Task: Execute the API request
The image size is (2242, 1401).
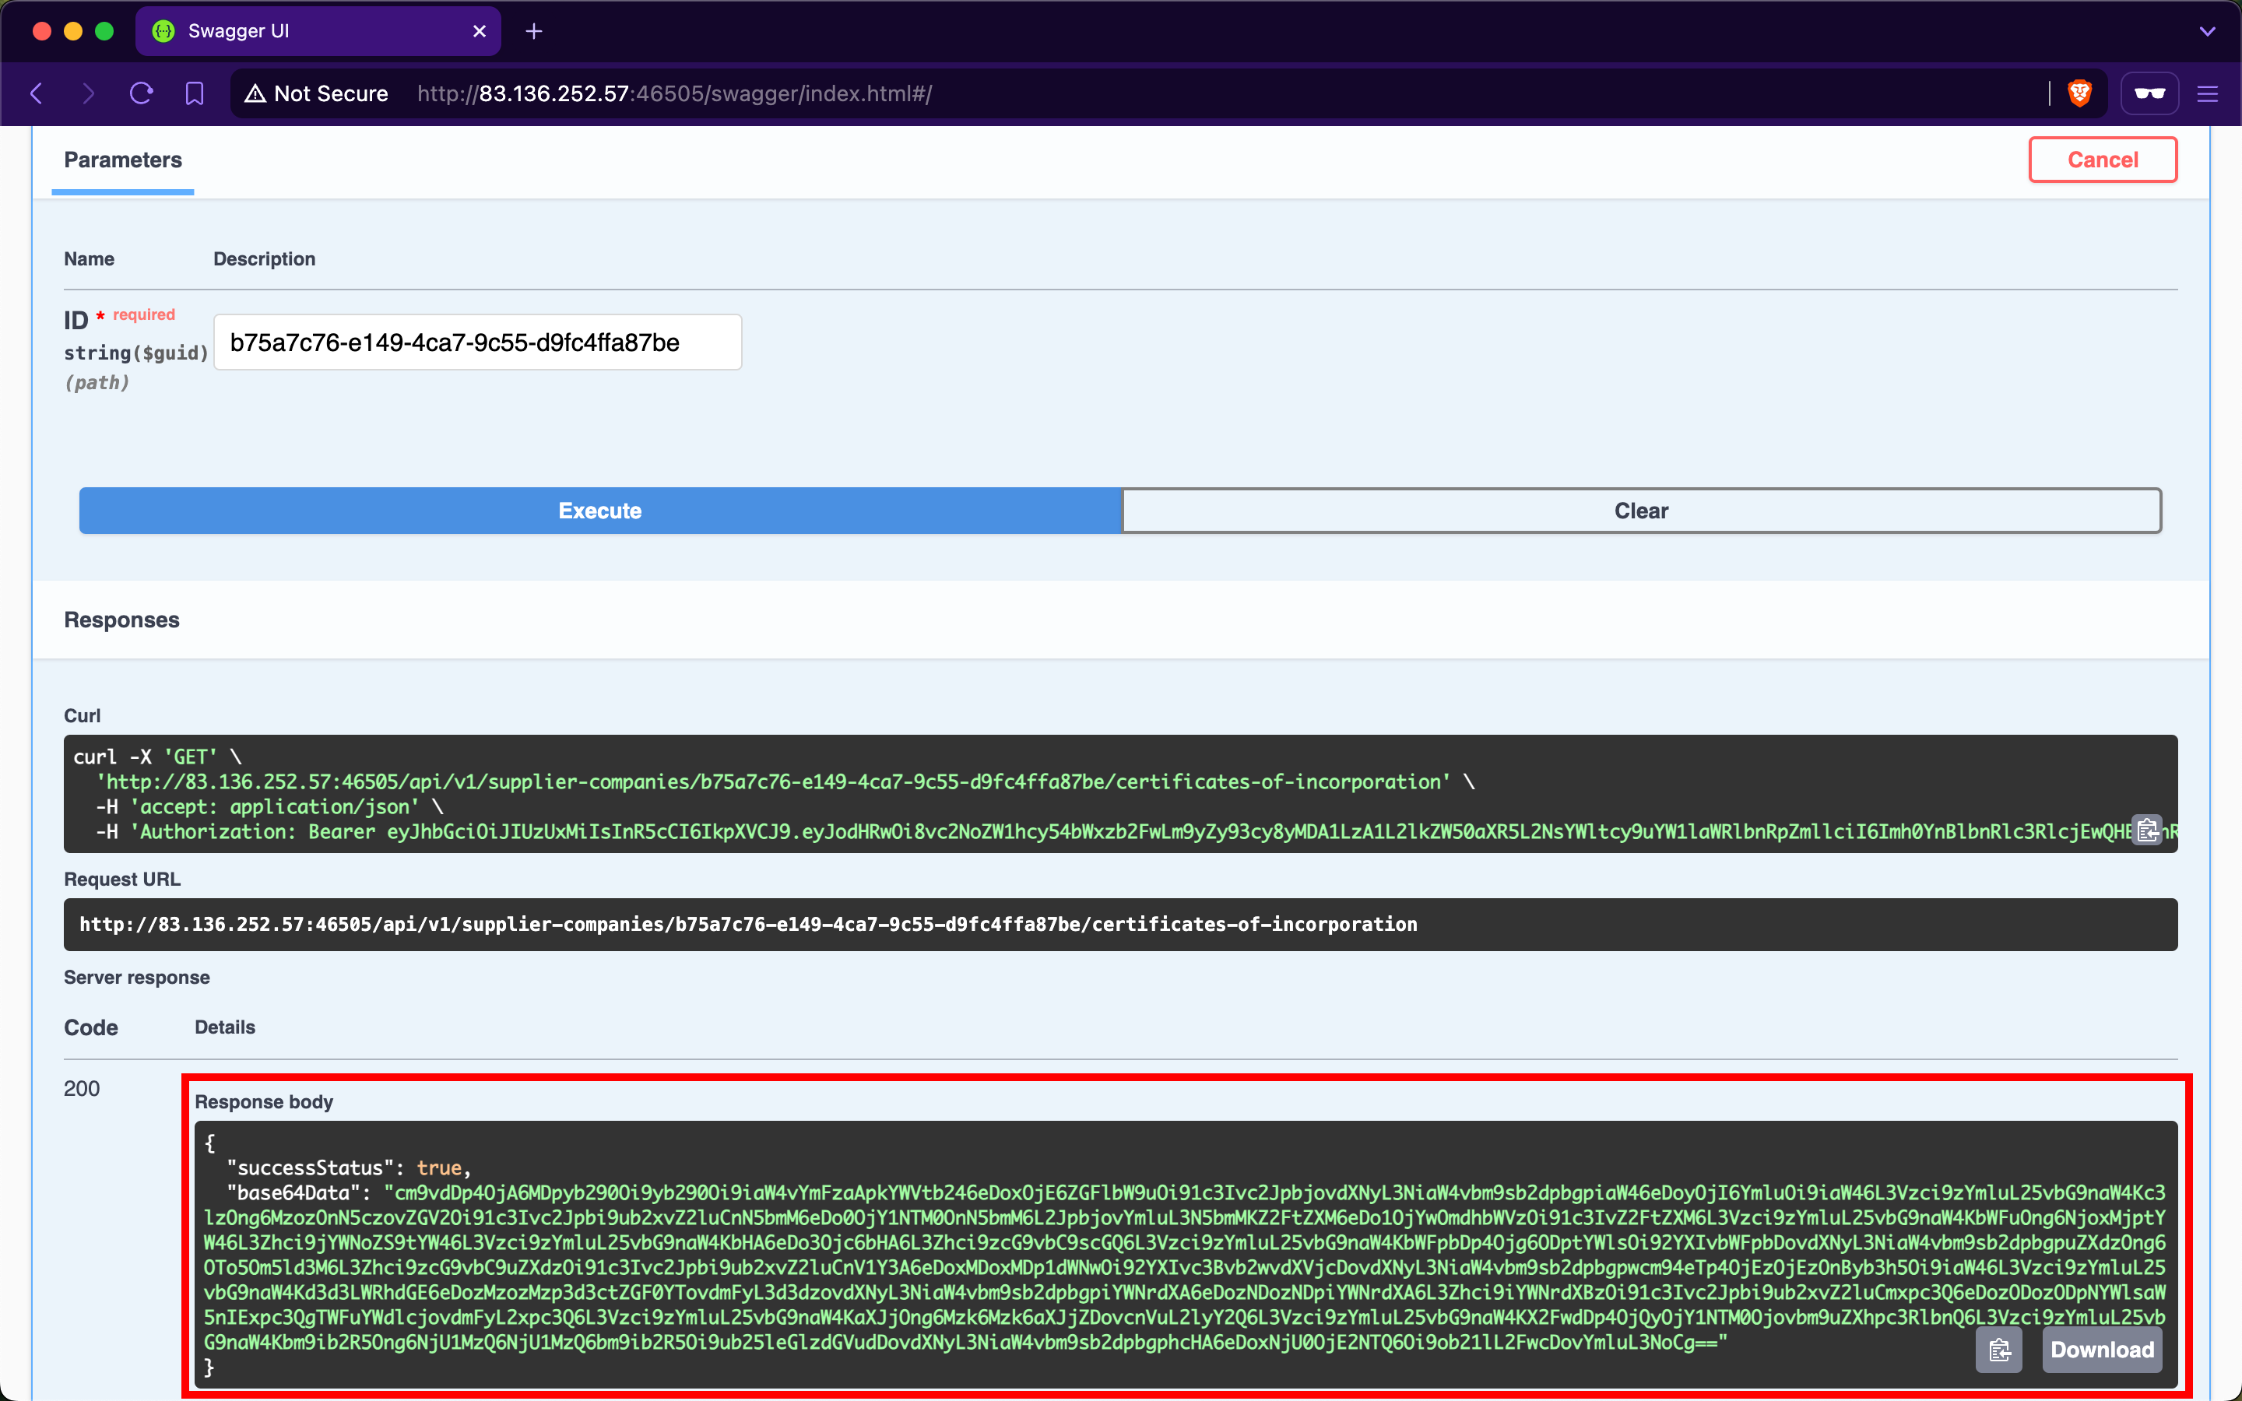Action: pyautogui.click(x=599, y=511)
